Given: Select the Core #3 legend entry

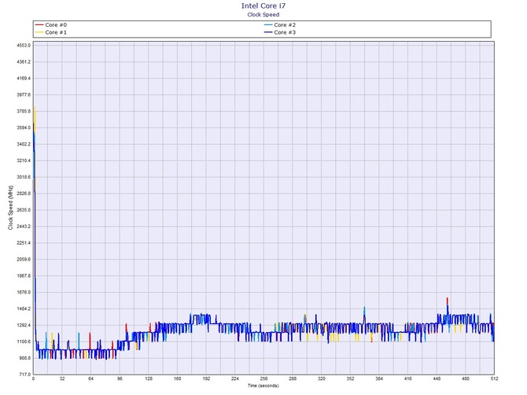Looking at the screenshot, I should pos(280,32).
